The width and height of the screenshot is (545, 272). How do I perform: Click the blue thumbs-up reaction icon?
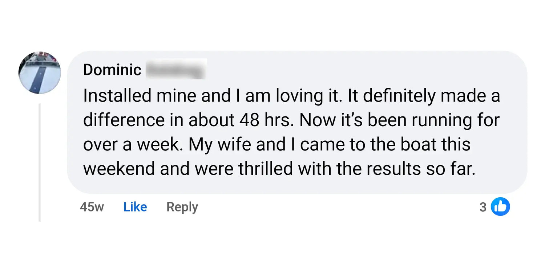500,207
